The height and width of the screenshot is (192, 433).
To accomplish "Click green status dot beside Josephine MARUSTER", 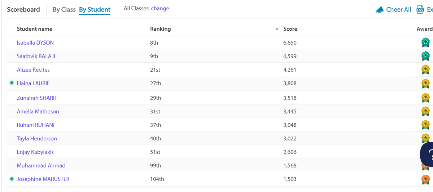I will click(12, 179).
